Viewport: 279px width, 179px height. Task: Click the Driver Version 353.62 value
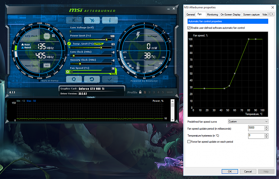click(x=83, y=94)
